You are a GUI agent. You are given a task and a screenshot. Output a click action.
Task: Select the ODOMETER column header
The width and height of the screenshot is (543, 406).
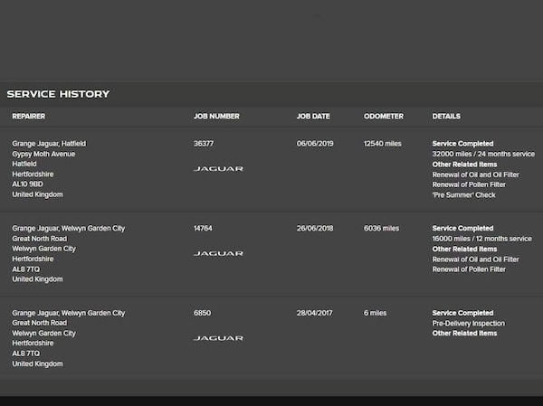pos(384,117)
